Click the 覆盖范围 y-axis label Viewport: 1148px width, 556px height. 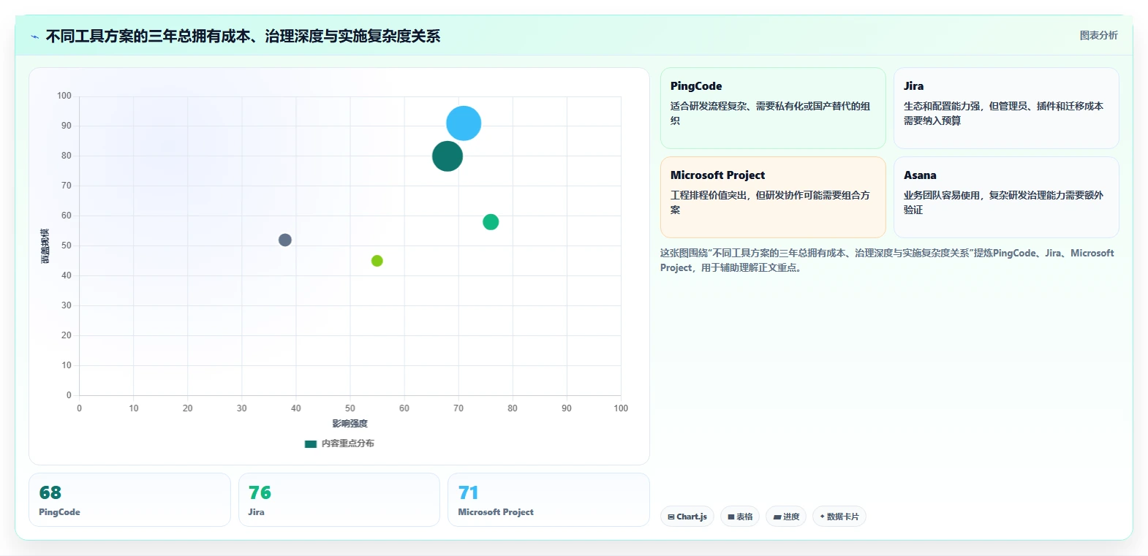[x=45, y=246]
